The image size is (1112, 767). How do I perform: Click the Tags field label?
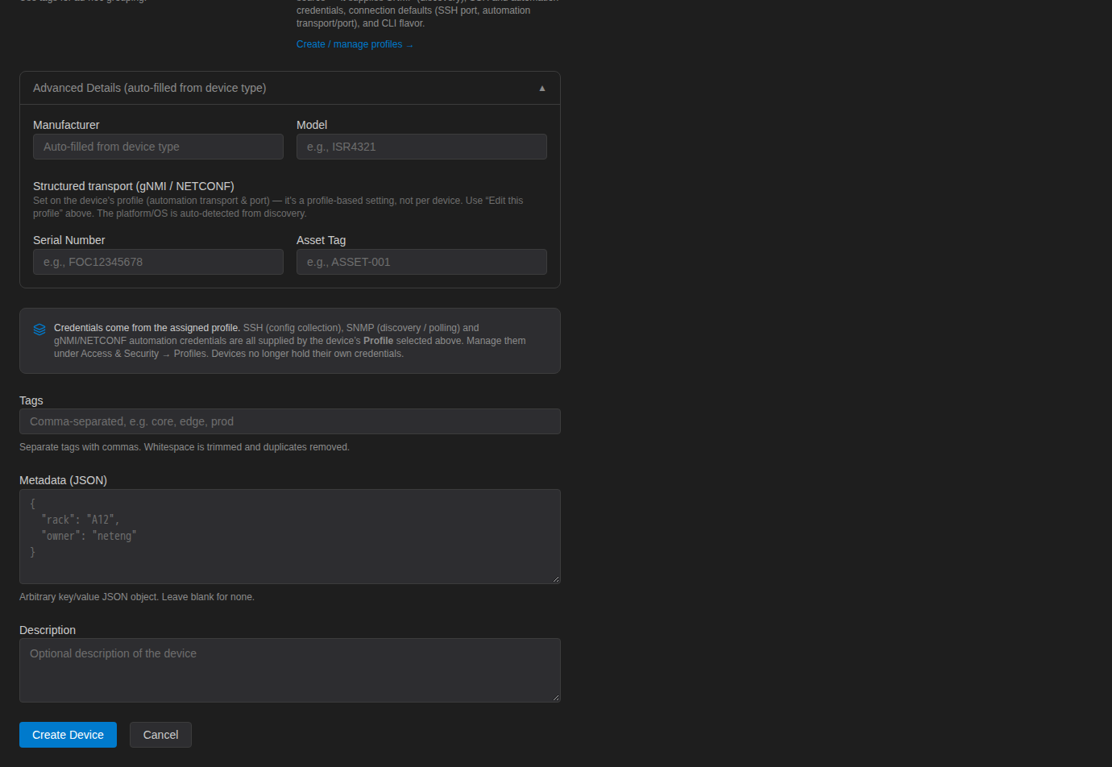[x=31, y=400]
